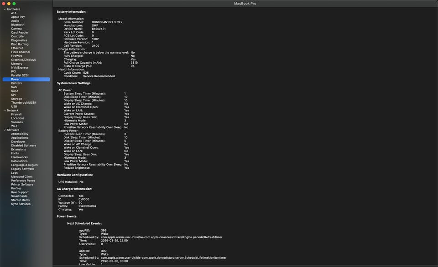Open the Thunderbolt/USB4 hardware entry
This screenshot has width=438, height=267.
[24, 102]
